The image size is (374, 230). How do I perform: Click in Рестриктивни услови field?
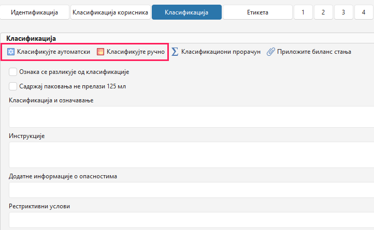(x=191, y=220)
